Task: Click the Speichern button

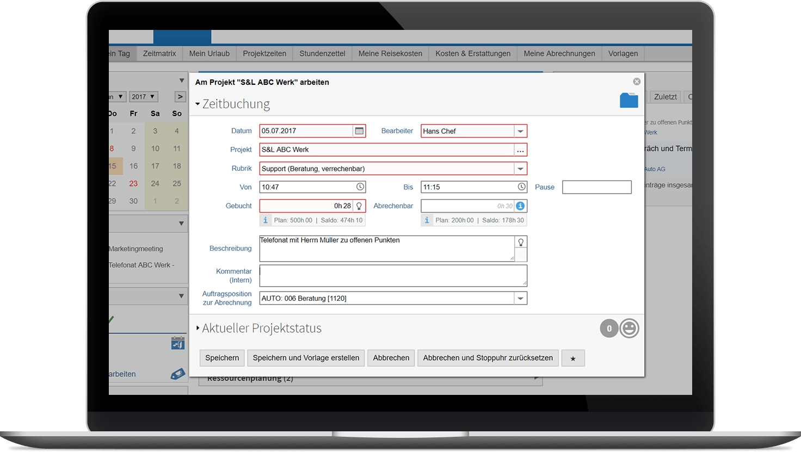Action: coord(222,358)
